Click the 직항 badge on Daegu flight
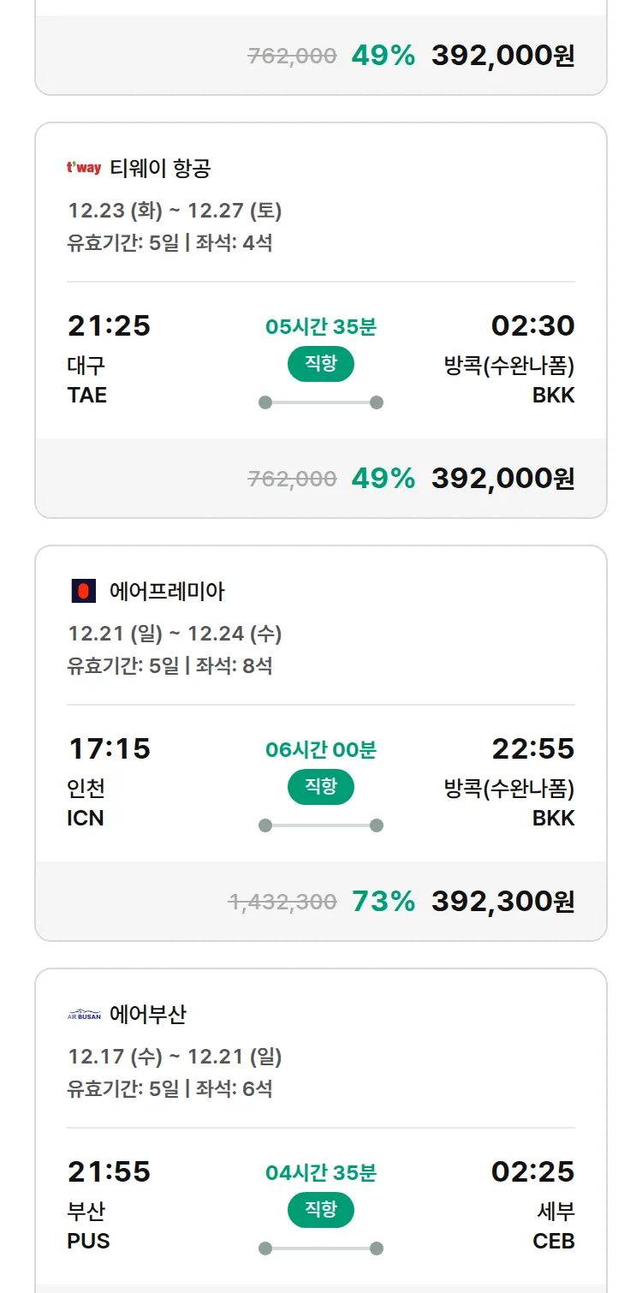Viewport: 642px width, 1293px height. pos(321,364)
